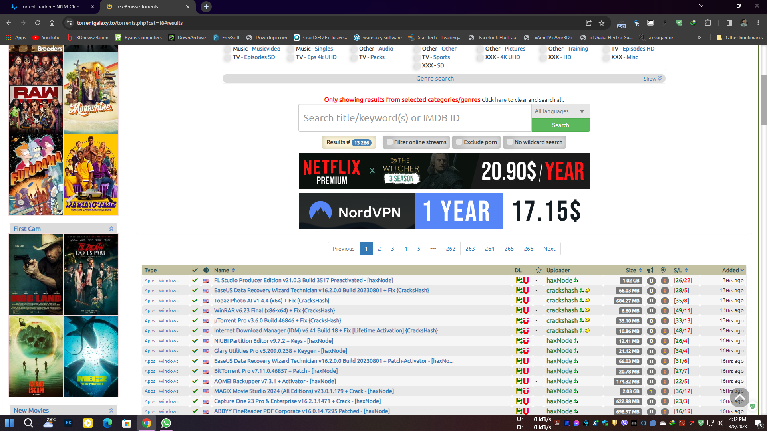The height and width of the screenshot is (431, 767).
Task: Click the vertical page scrollbar thumb
Action: point(764,100)
